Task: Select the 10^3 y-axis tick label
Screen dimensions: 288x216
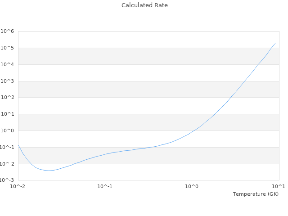Action: pyautogui.click(x=8, y=81)
